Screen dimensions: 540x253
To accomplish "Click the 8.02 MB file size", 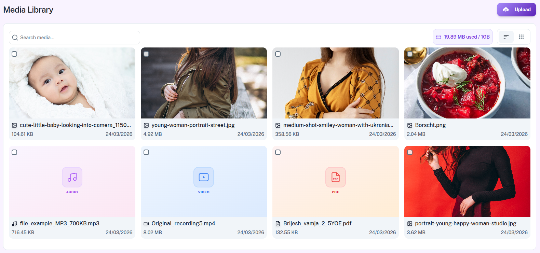I will pyautogui.click(x=153, y=233).
